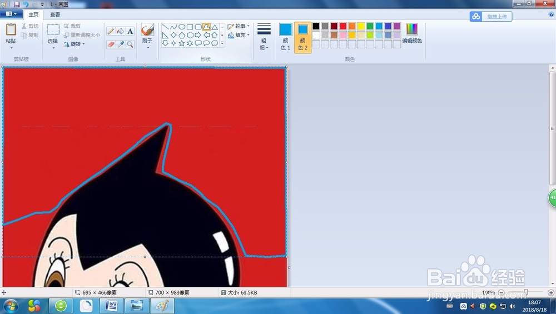The width and height of the screenshot is (556, 314).
Task: Choose the highlighted Polygon shape
Action: pos(206,27)
